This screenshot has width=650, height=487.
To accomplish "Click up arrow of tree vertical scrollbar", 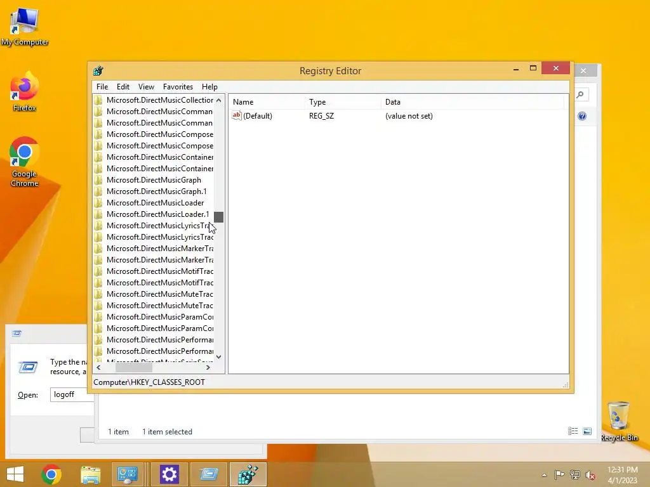I will [x=219, y=100].
